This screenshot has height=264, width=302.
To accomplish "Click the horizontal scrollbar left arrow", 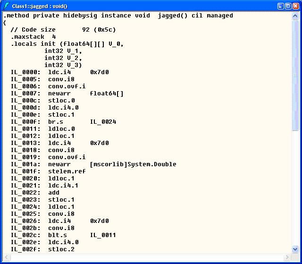I will [6, 257].
